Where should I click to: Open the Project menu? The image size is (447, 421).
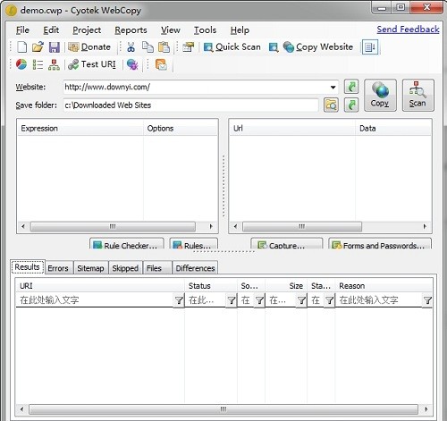coord(87,30)
